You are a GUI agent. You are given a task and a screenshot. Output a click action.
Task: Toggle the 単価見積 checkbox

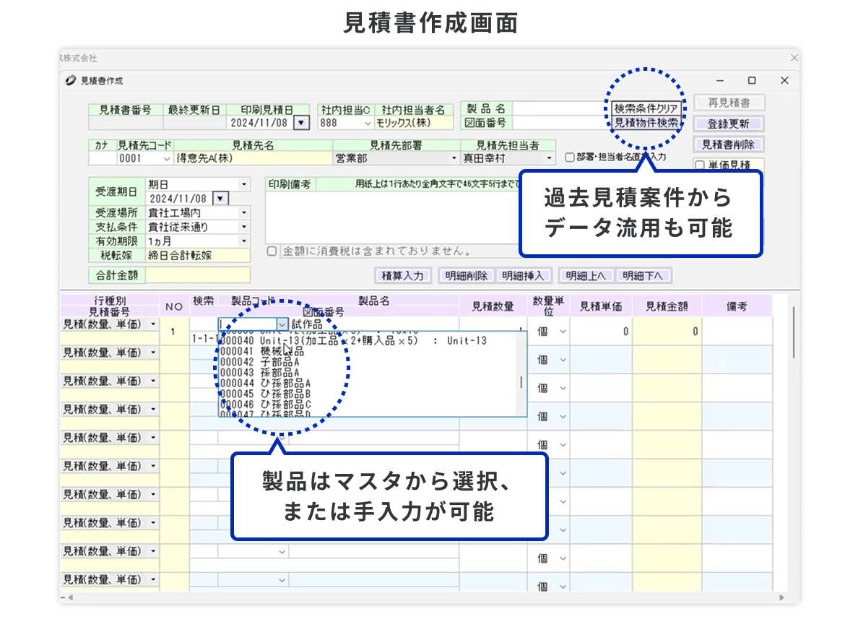tap(700, 165)
